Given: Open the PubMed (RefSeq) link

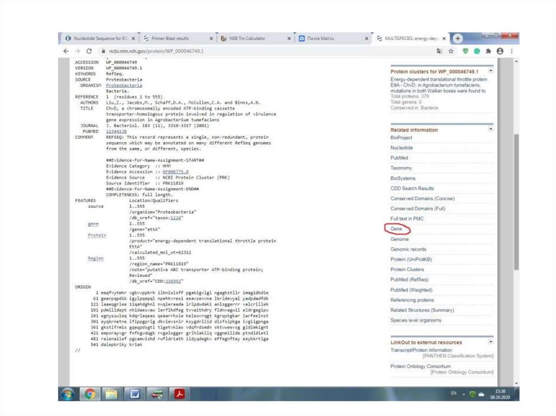Looking at the screenshot, I should click(x=409, y=279).
